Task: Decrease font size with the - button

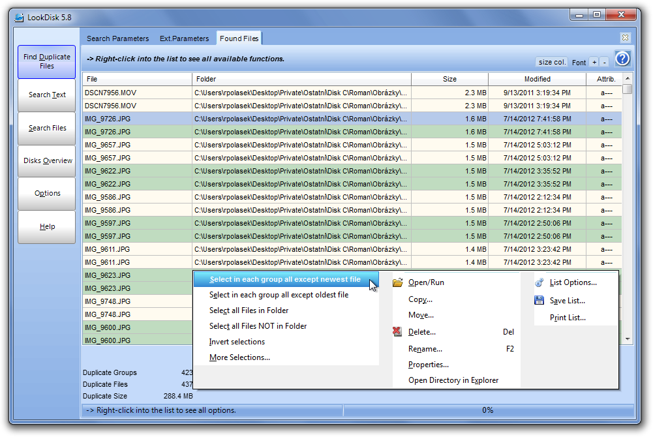Action: click(x=605, y=62)
